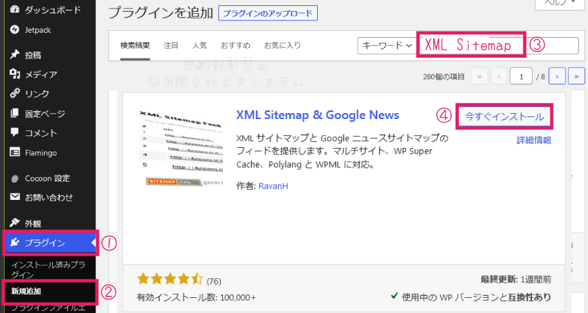Click the pages icon beside 固定ページ
The image size is (588, 313).
(15, 113)
